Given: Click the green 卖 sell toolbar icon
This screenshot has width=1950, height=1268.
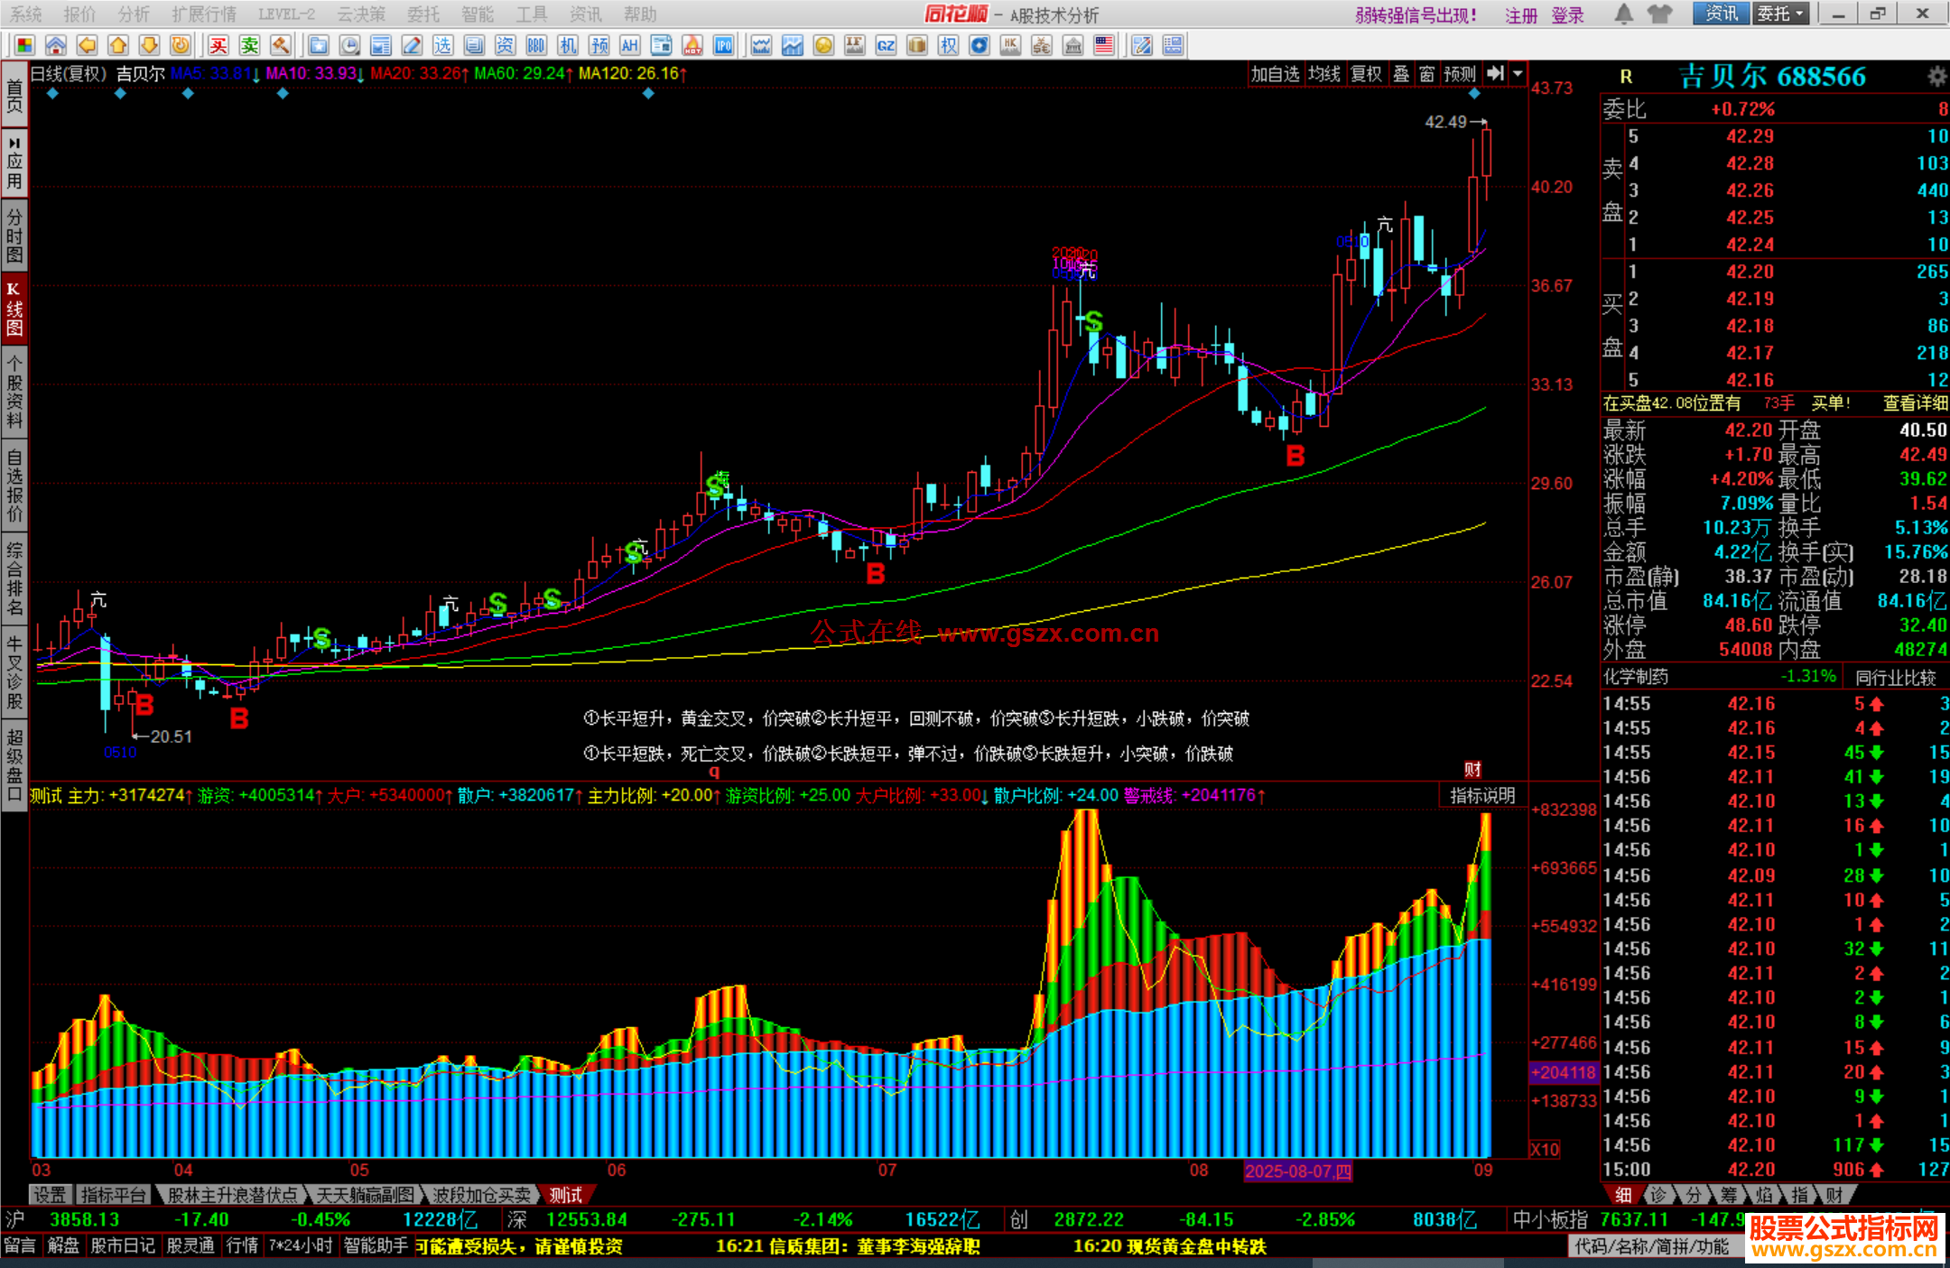Looking at the screenshot, I should click(249, 45).
